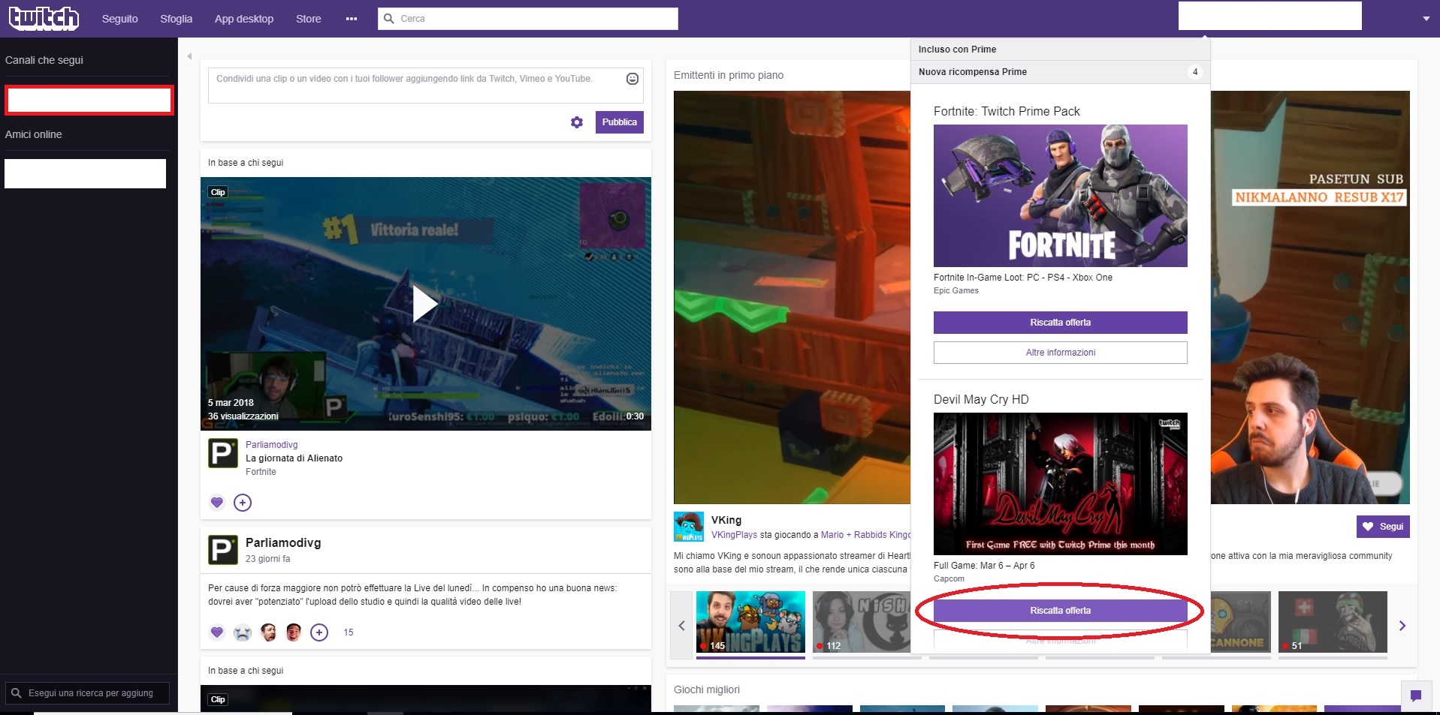The image size is (1440, 715).
Task: Click the crying emote reaction
Action: 243,632
